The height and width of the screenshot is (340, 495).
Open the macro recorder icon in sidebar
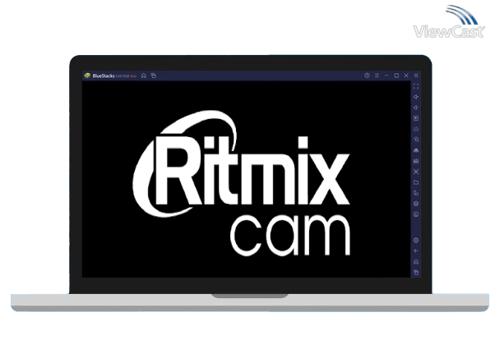pyautogui.click(x=416, y=161)
